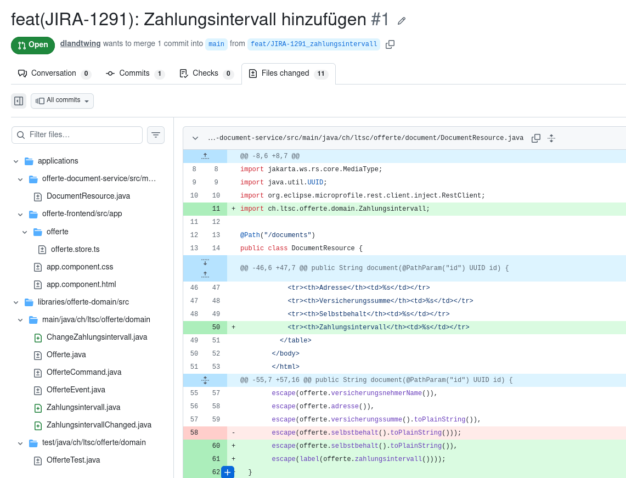Screen dimensions: 626x478
Task: Open OfferteEvent.java file
Action: tap(76, 390)
